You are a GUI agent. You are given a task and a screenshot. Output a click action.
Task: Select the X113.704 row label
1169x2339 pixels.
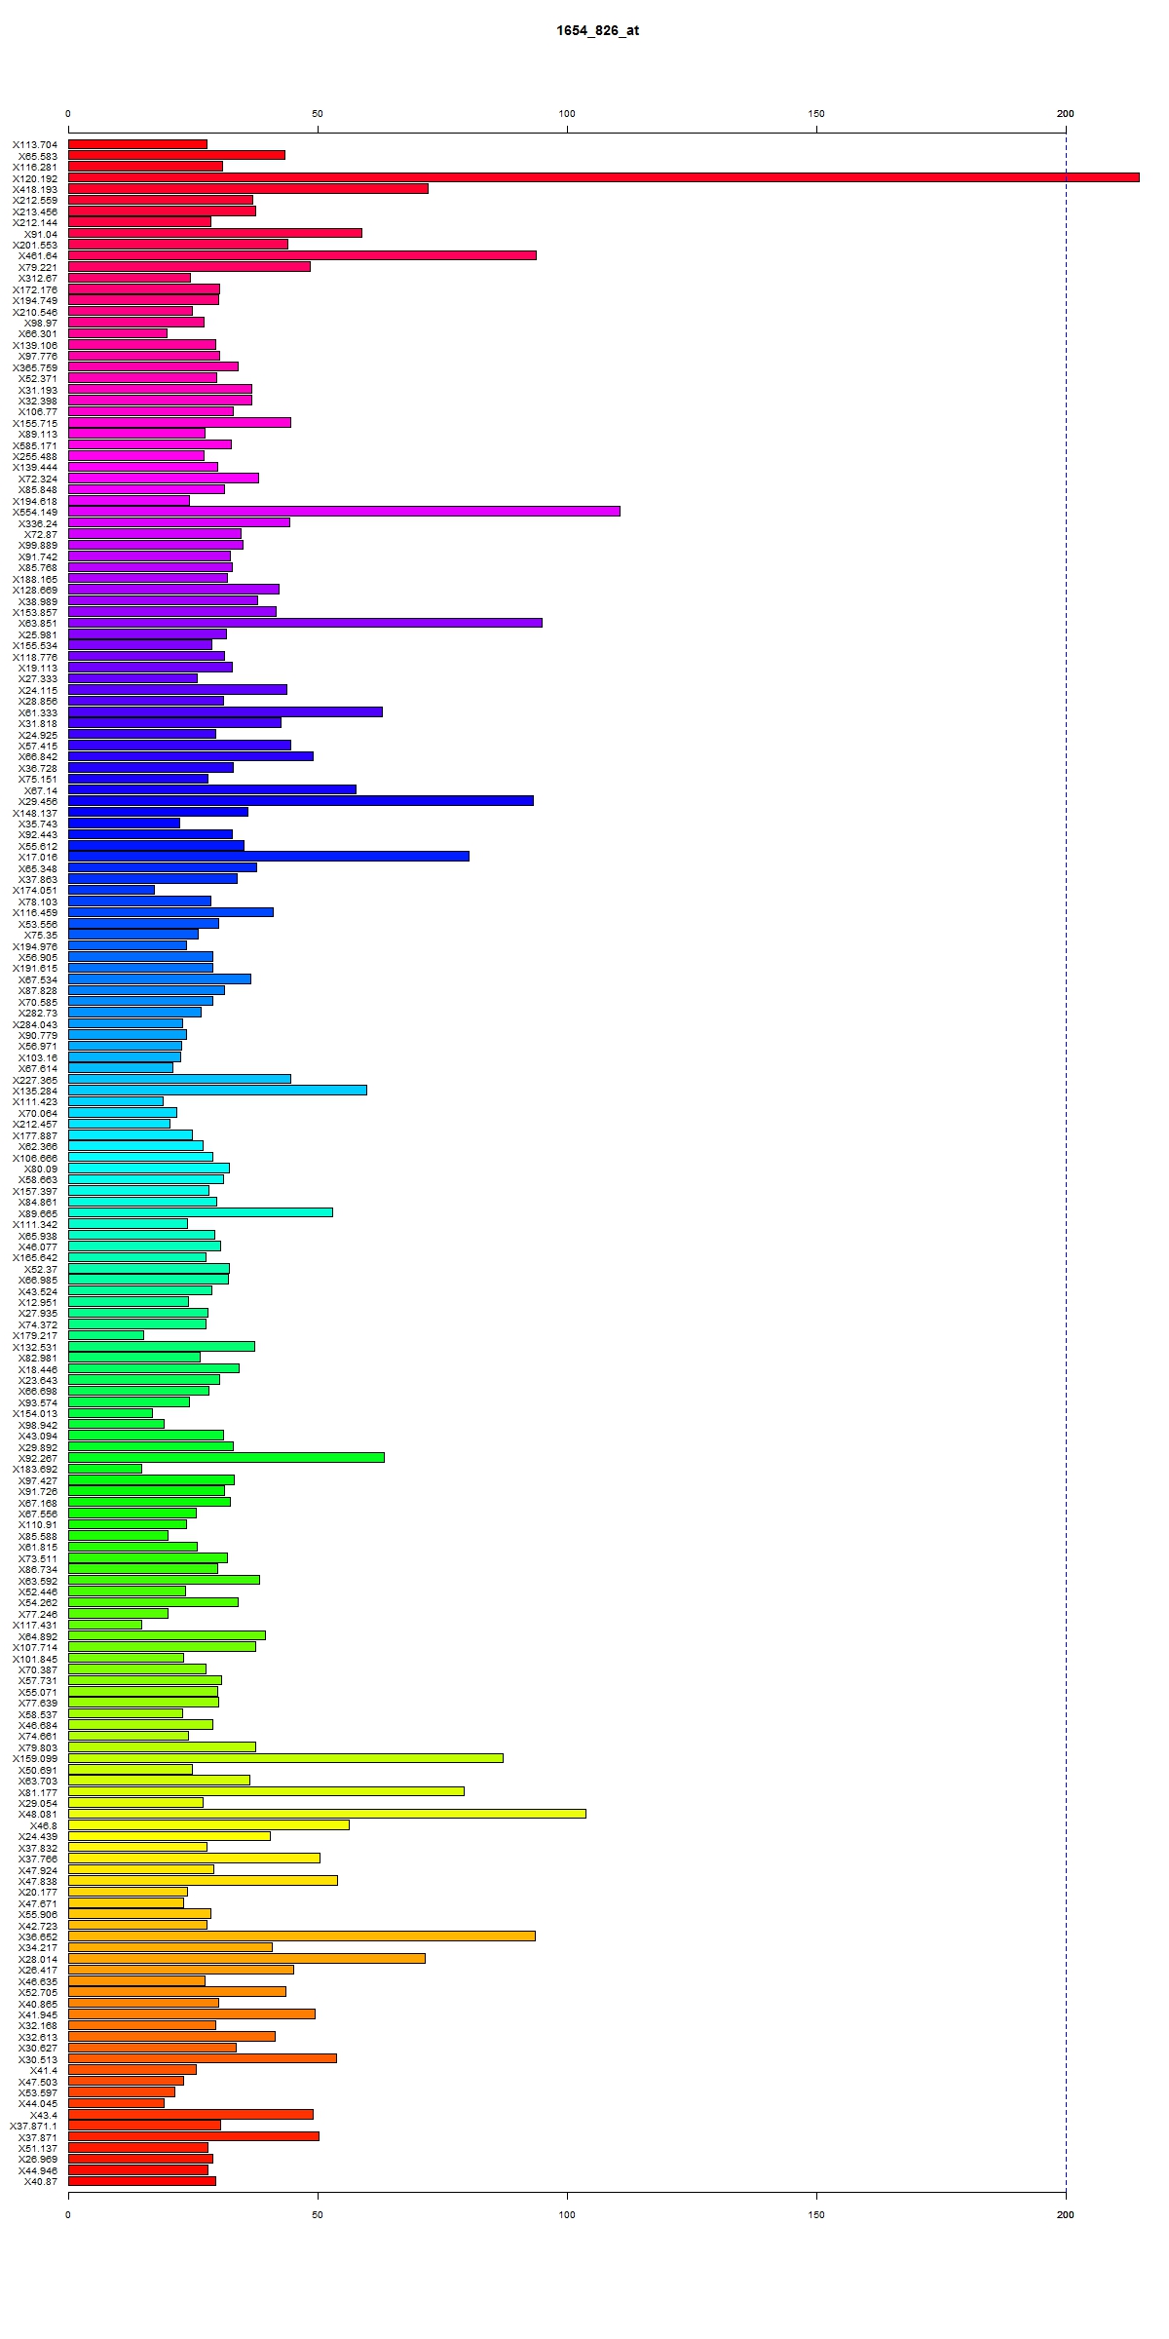click(x=35, y=144)
